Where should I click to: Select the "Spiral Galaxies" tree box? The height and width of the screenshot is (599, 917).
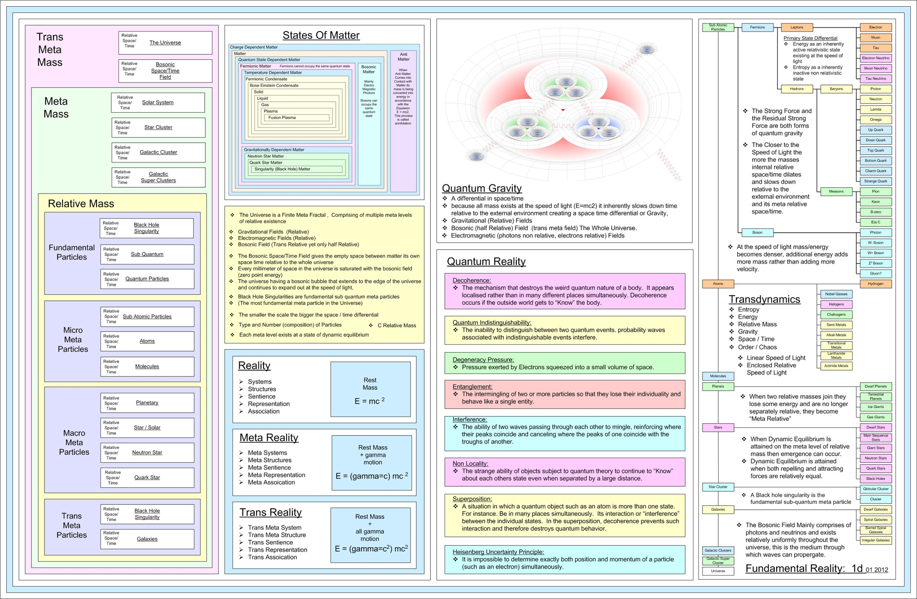tap(875, 520)
